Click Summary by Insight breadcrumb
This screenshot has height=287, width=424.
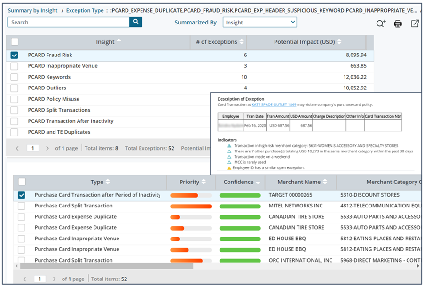[32, 10]
